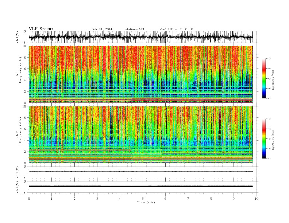Click the '-3' label on ch.1 color bar
The width and height of the screenshot is (289, 223).
(269, 59)
